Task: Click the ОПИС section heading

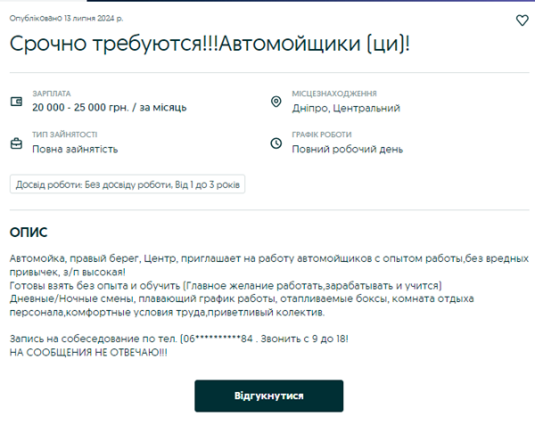Action: coord(29,232)
